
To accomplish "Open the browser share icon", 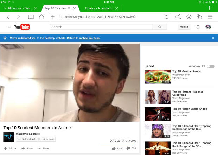I will coord(178,17).
